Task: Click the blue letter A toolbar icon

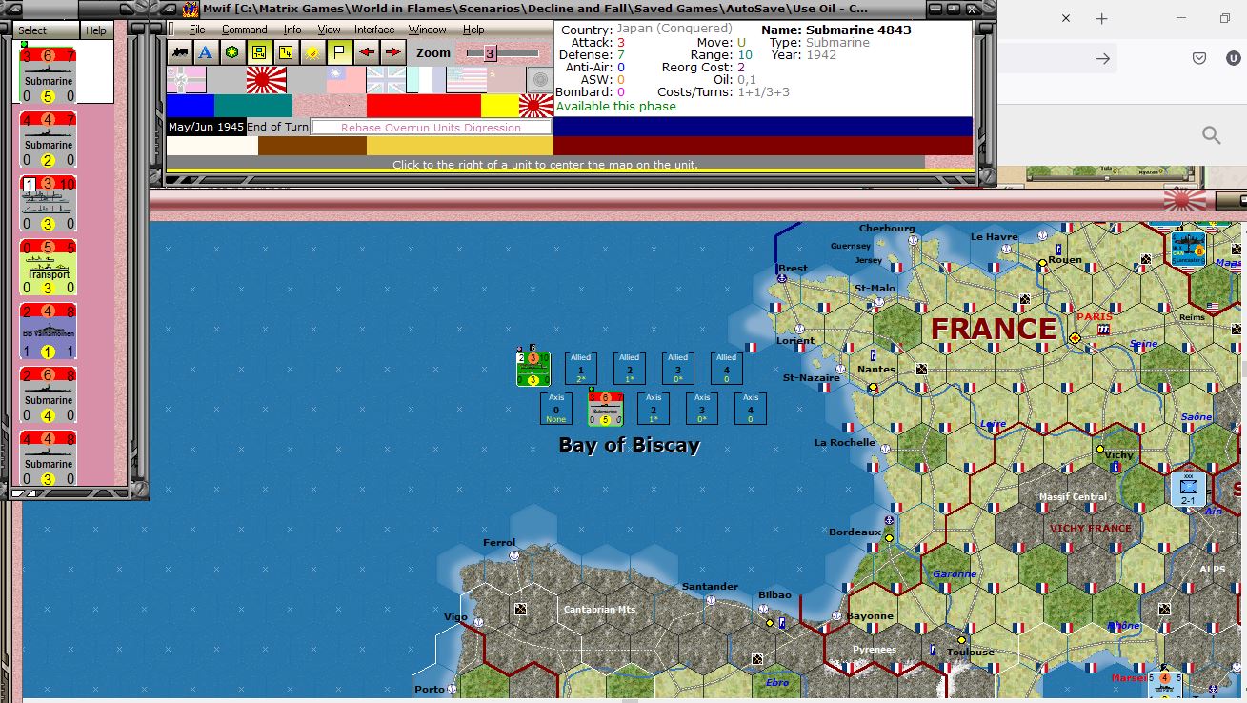Action: [205, 52]
